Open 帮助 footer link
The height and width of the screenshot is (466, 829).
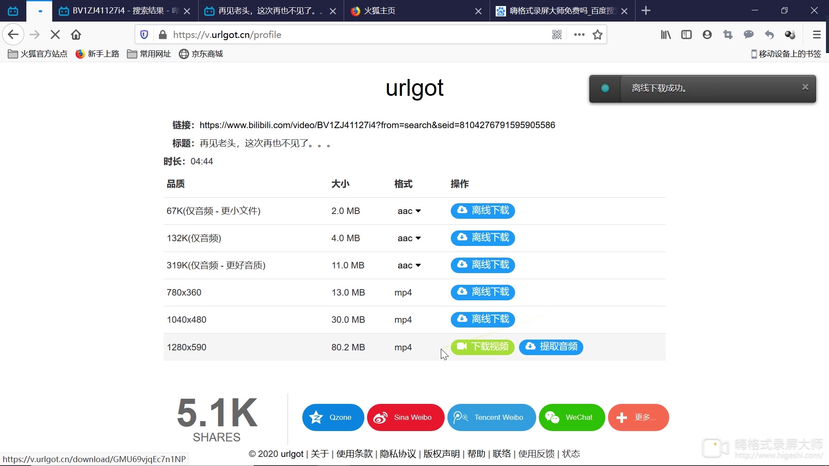click(x=476, y=454)
